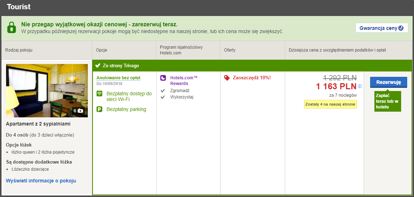This screenshot has height=197, width=414.
Task: Open Wyświetl informacje o pokoju link
Action: pyautogui.click(x=41, y=181)
